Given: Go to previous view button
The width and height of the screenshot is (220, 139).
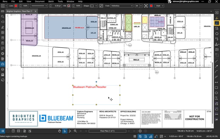Looking at the screenshot, I should pyautogui.click(x=140, y=131).
